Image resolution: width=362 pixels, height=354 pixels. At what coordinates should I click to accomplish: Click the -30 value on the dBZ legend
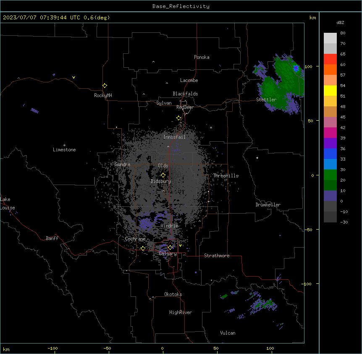pyautogui.click(x=344, y=222)
